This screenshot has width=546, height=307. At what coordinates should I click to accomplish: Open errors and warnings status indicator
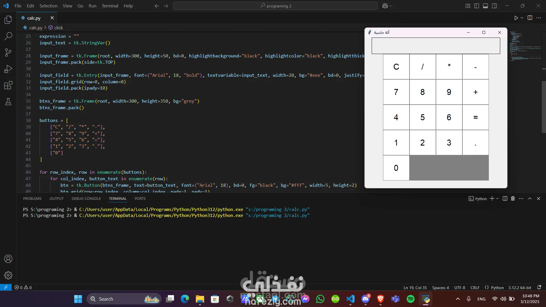(23, 287)
